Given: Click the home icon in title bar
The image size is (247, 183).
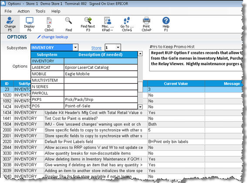Looking at the screenshot, I should click(3, 3).
